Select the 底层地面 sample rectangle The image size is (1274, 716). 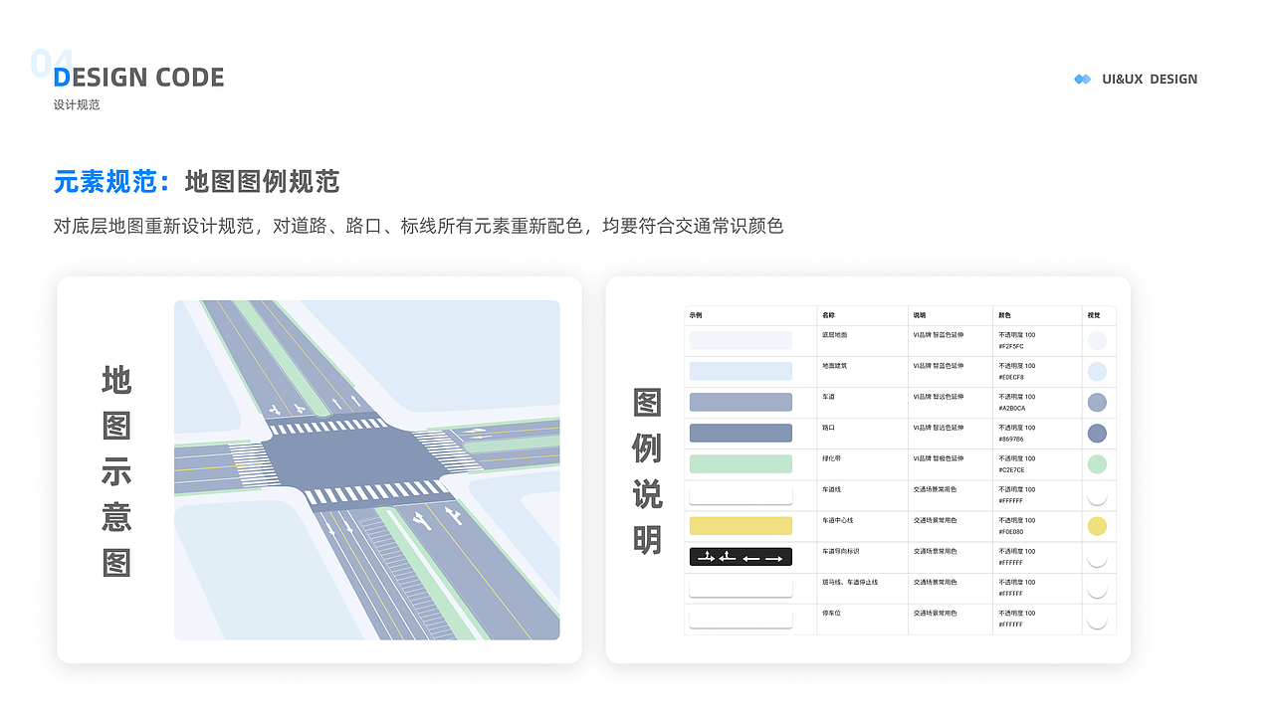click(x=741, y=340)
